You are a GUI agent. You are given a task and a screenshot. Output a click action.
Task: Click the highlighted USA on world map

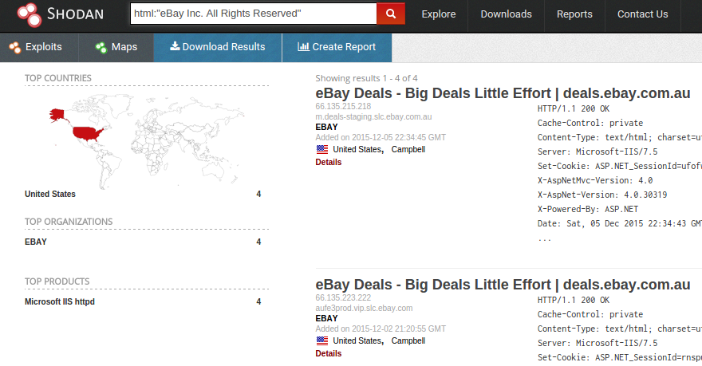click(x=87, y=133)
